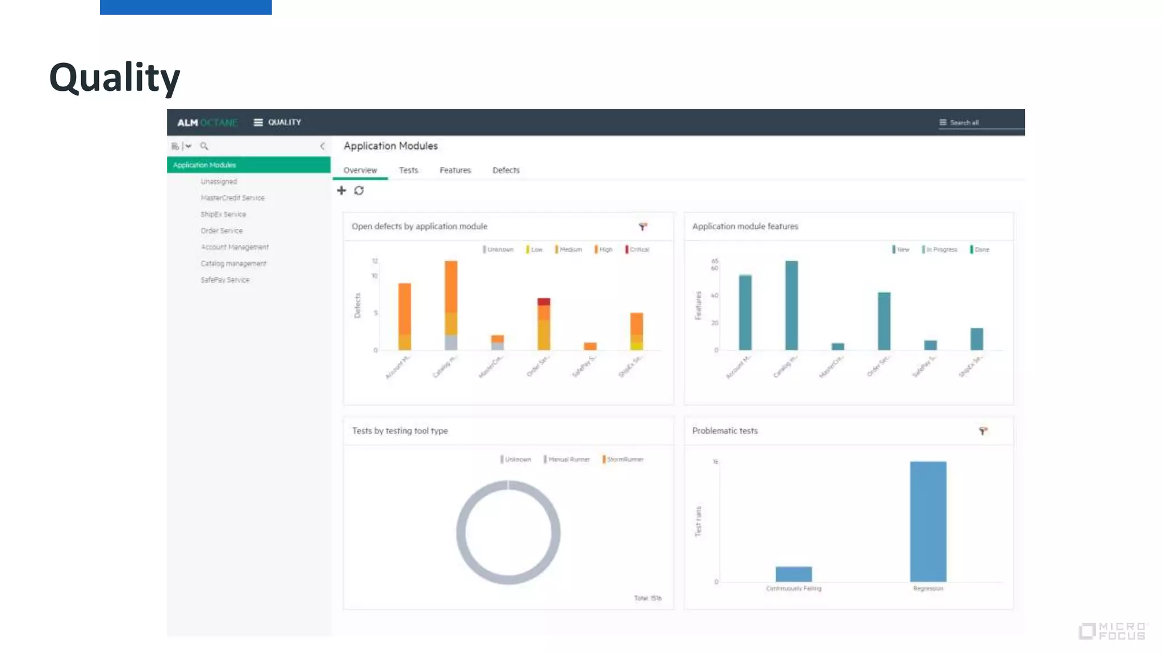Viewport: 1163px width, 654px height.
Task: Toggle the In Progress legend in features chart
Action: (940, 250)
